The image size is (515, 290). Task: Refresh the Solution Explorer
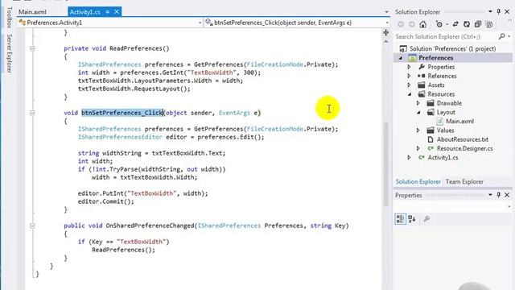(x=467, y=24)
